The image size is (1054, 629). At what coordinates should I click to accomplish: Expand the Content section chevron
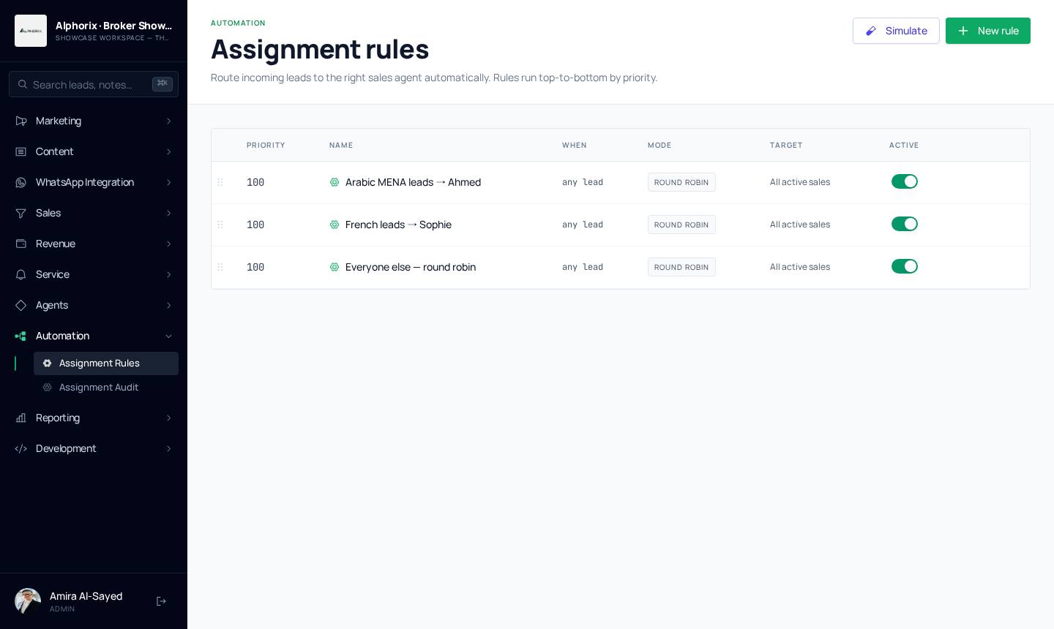pyautogui.click(x=169, y=151)
